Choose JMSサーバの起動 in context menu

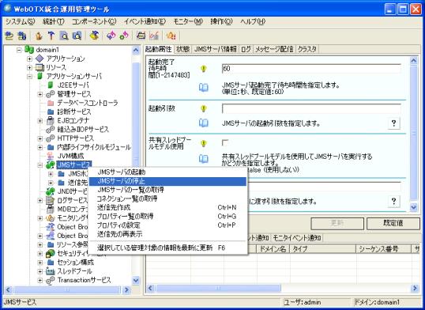(x=167, y=172)
